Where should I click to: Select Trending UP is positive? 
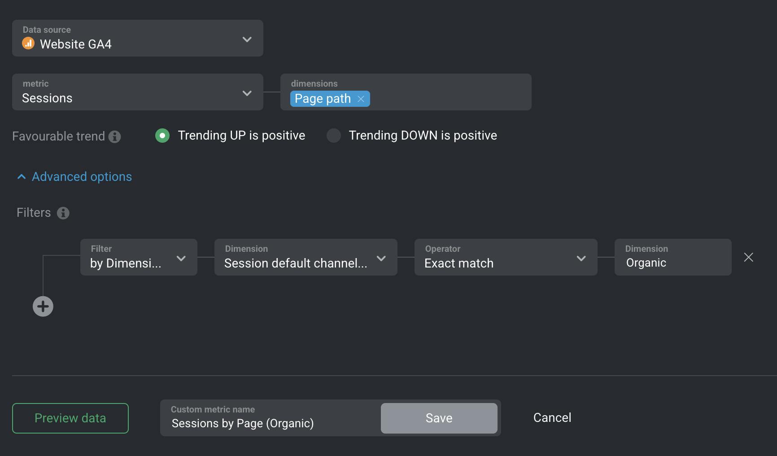point(162,136)
